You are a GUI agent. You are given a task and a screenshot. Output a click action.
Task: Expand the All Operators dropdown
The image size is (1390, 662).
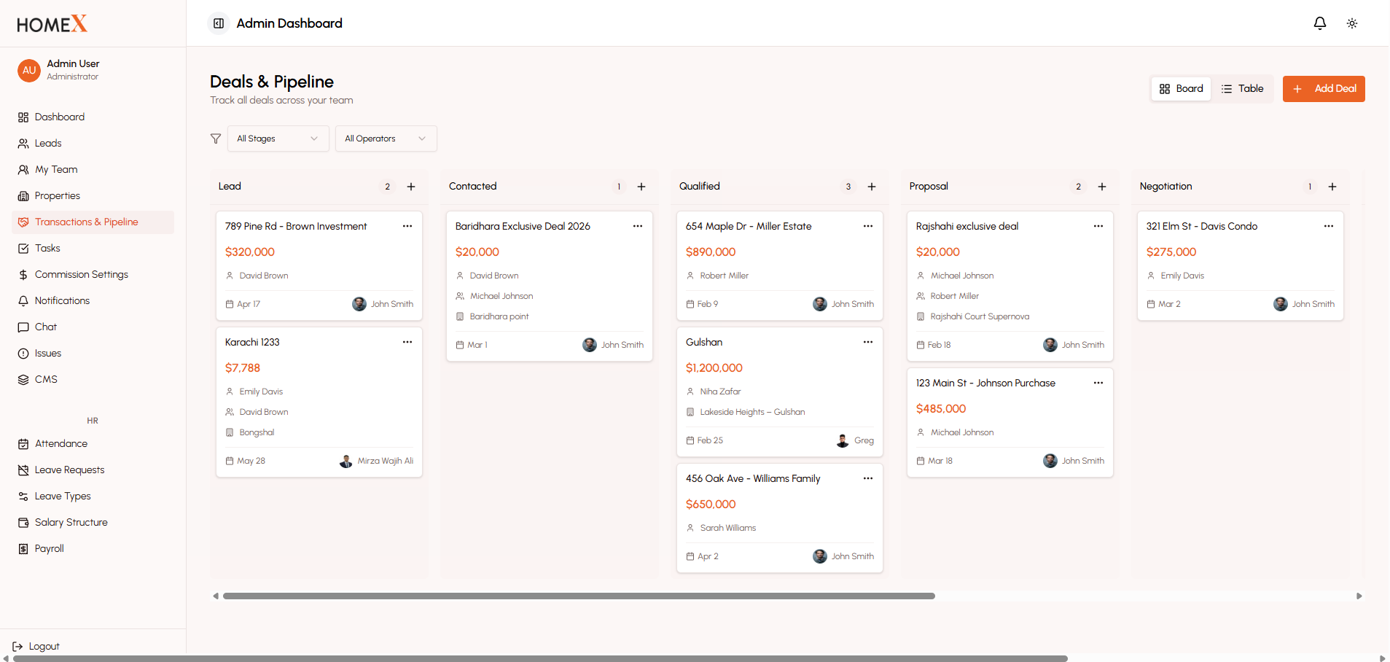386,139
